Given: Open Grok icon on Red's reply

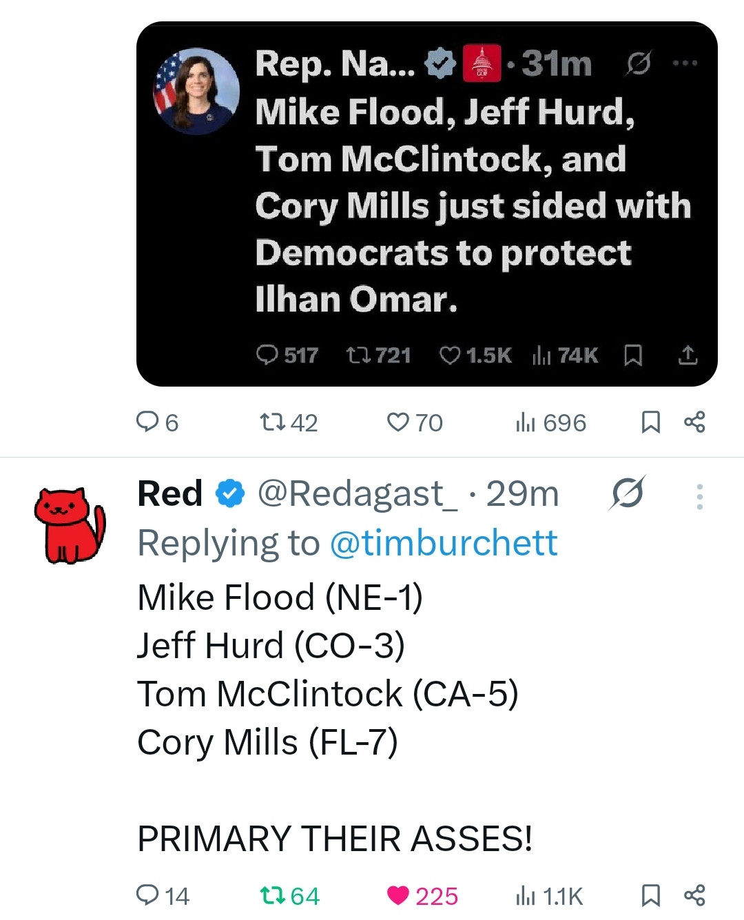Looking at the screenshot, I should coord(627,493).
